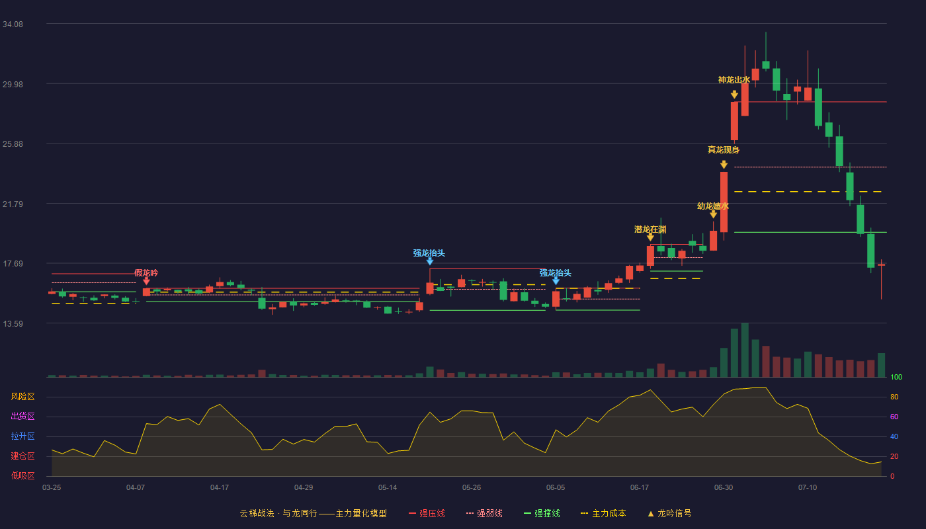Click the 建仓区 zone label

(22, 456)
